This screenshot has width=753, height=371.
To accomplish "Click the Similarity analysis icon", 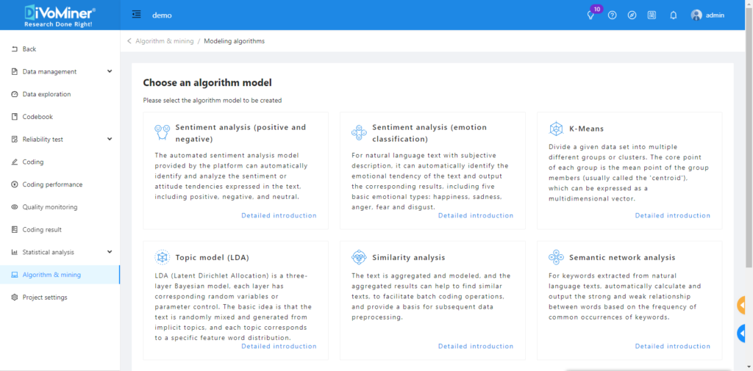I will point(359,257).
